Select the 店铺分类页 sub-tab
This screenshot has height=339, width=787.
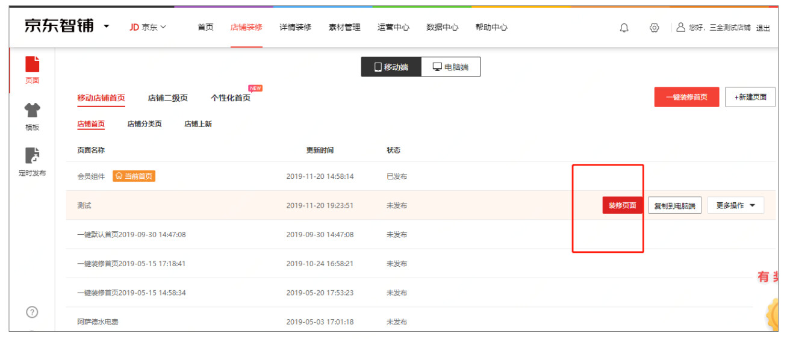[145, 124]
